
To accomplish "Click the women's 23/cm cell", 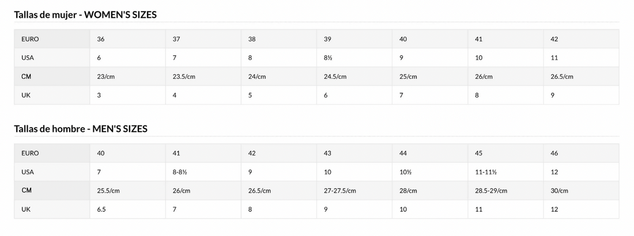I will [x=106, y=77].
